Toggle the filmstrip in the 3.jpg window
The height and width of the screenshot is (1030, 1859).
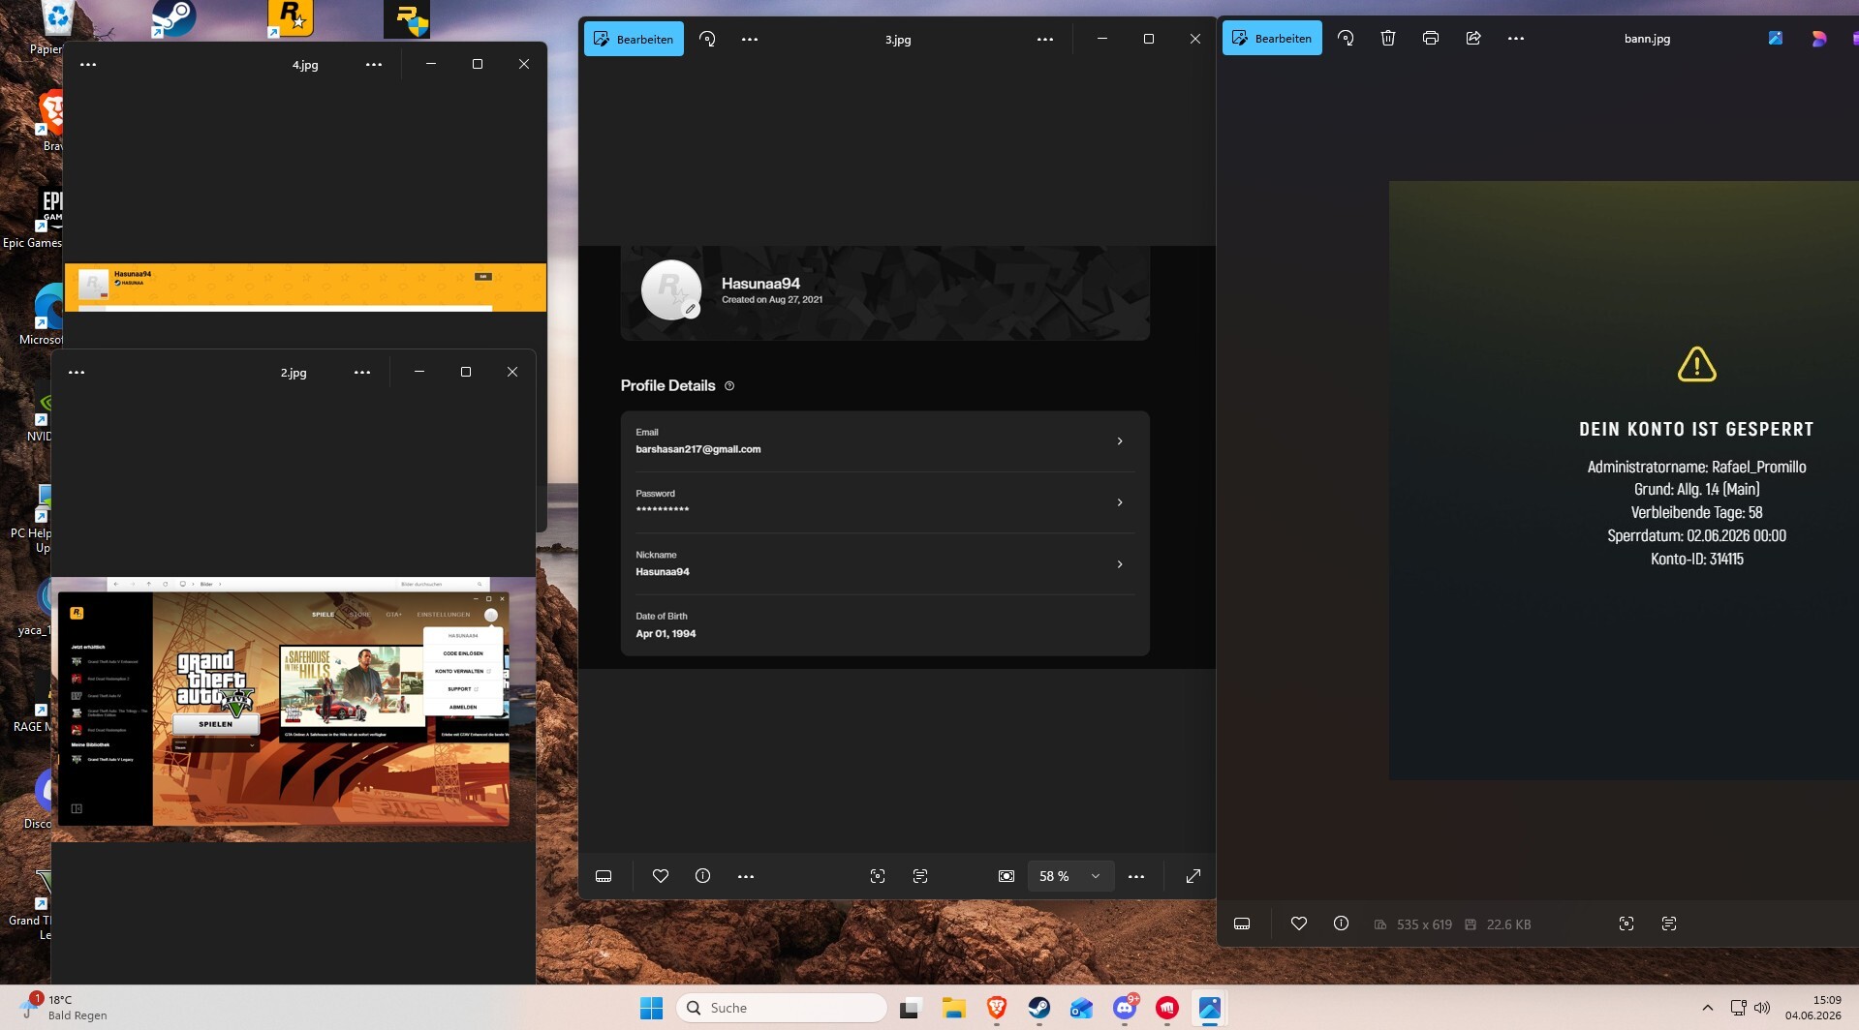(x=604, y=876)
